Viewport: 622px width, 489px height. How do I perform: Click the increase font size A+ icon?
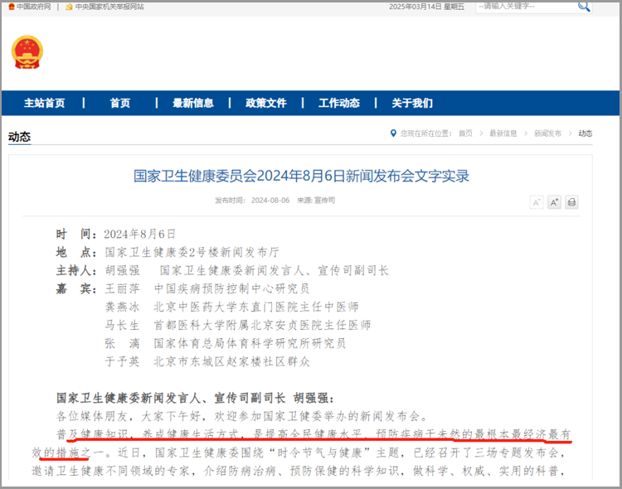[554, 202]
